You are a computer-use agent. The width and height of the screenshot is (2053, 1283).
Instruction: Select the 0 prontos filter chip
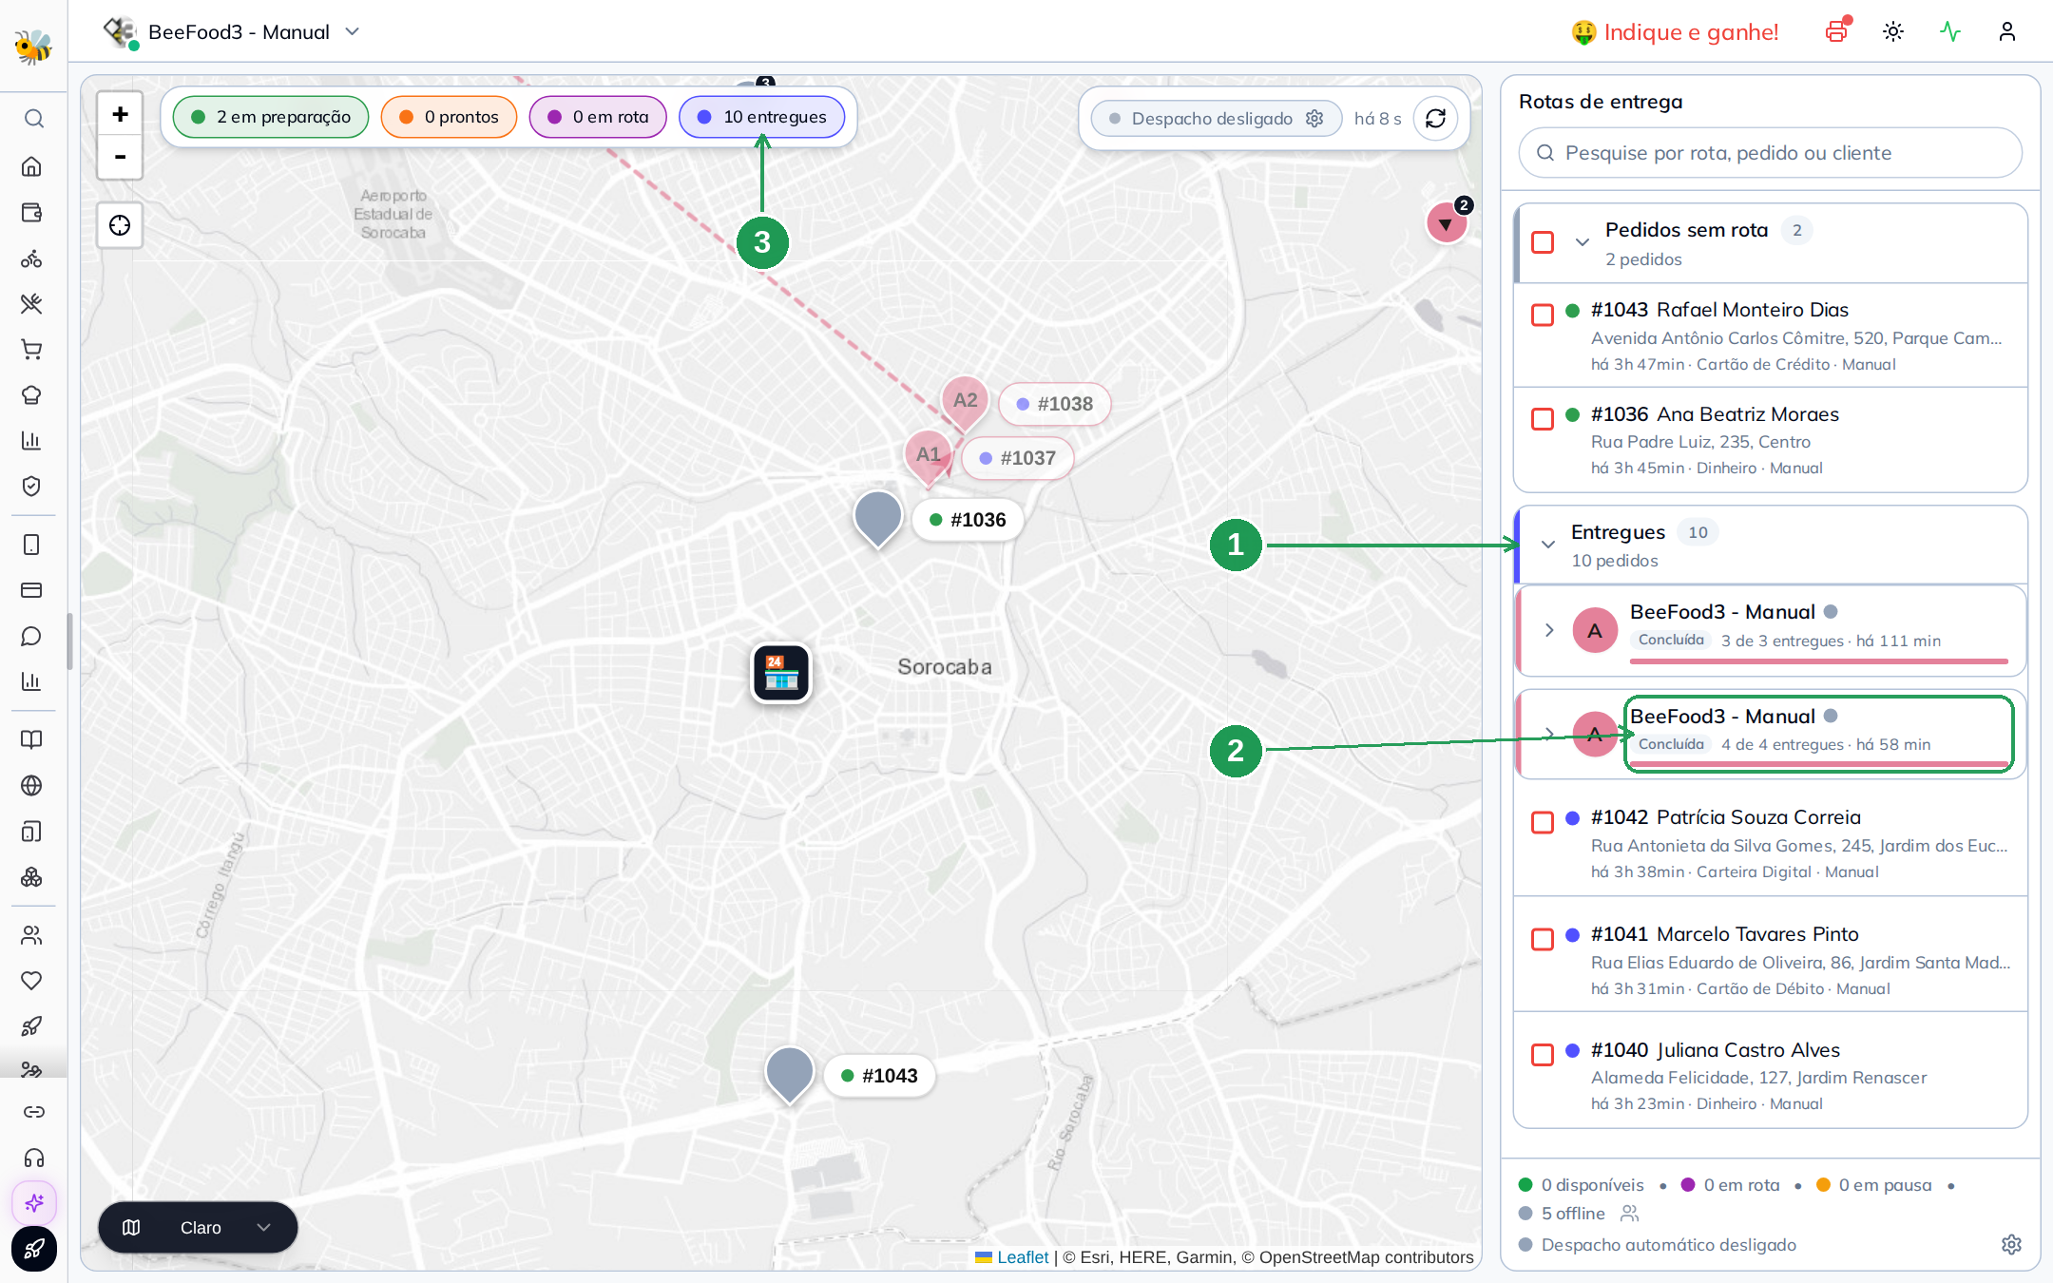(449, 117)
